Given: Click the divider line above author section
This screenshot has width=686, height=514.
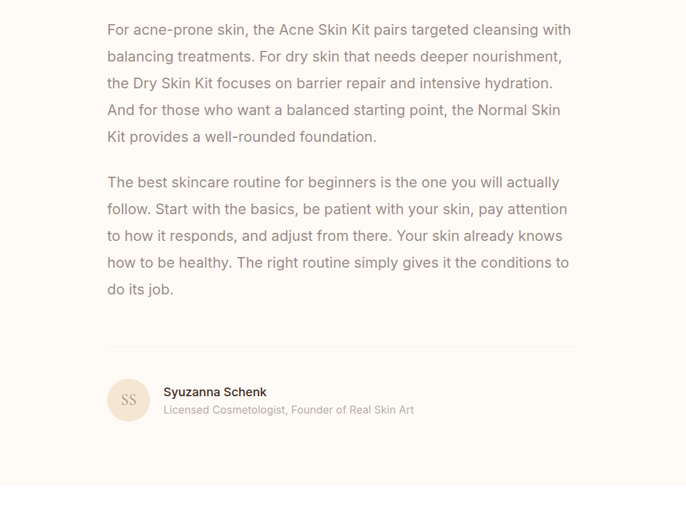Looking at the screenshot, I should pyautogui.click(x=343, y=347).
